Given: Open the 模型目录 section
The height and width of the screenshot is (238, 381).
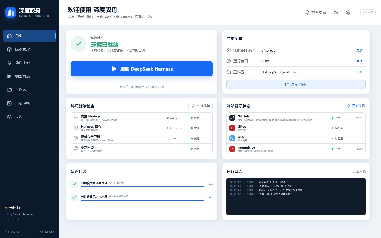Looking at the screenshot, I should tap(30, 76).
